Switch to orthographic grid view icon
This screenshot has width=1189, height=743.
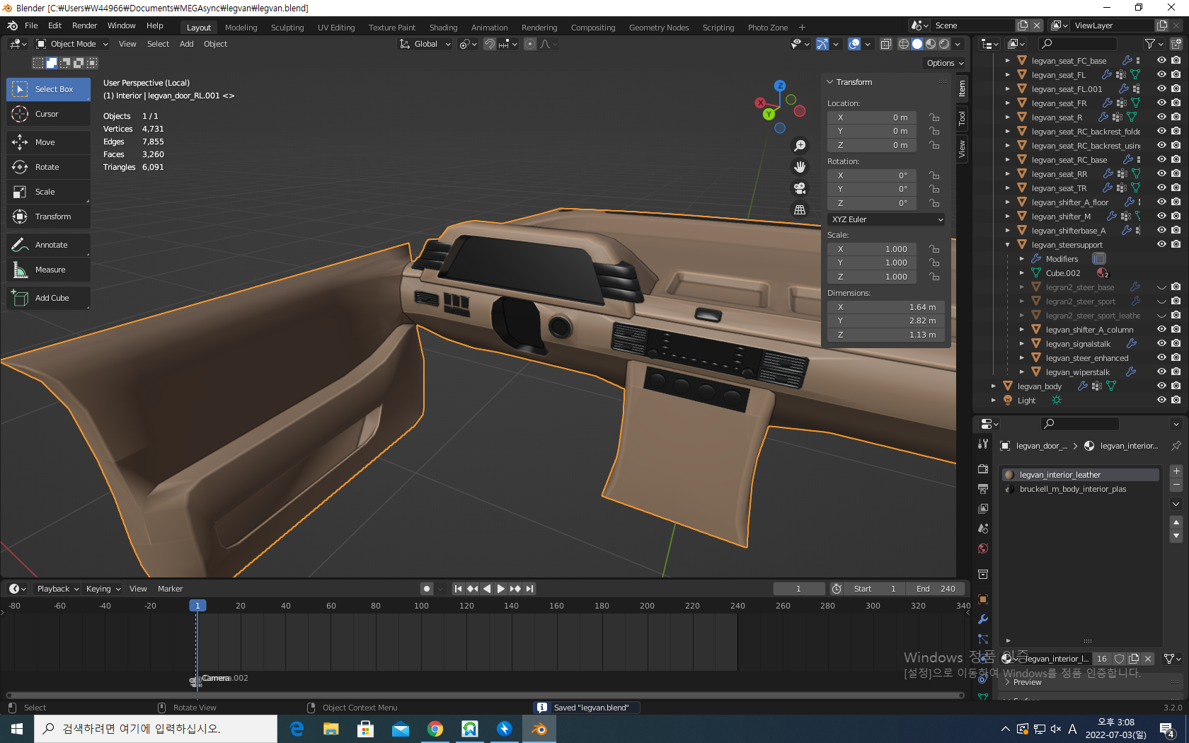tap(800, 209)
